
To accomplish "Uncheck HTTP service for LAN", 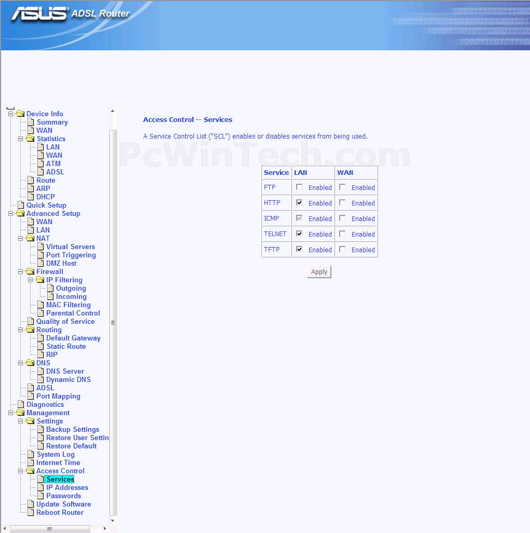I will coord(299,202).
